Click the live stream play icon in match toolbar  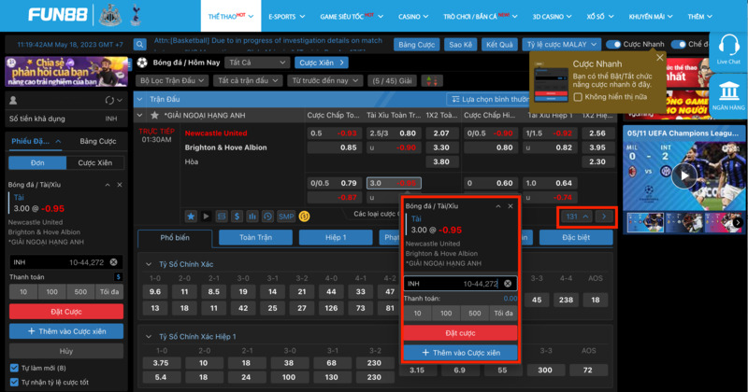206,216
